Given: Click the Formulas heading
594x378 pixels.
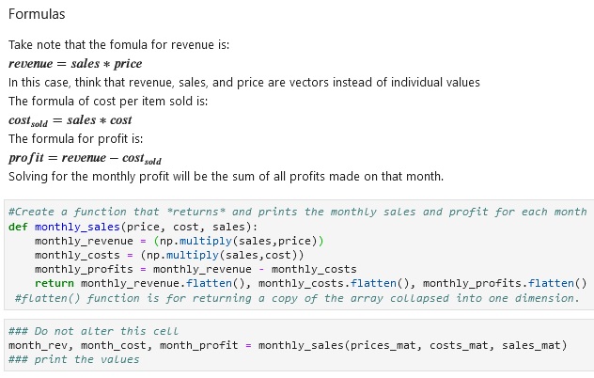Looking at the screenshot, I should pos(37,14).
